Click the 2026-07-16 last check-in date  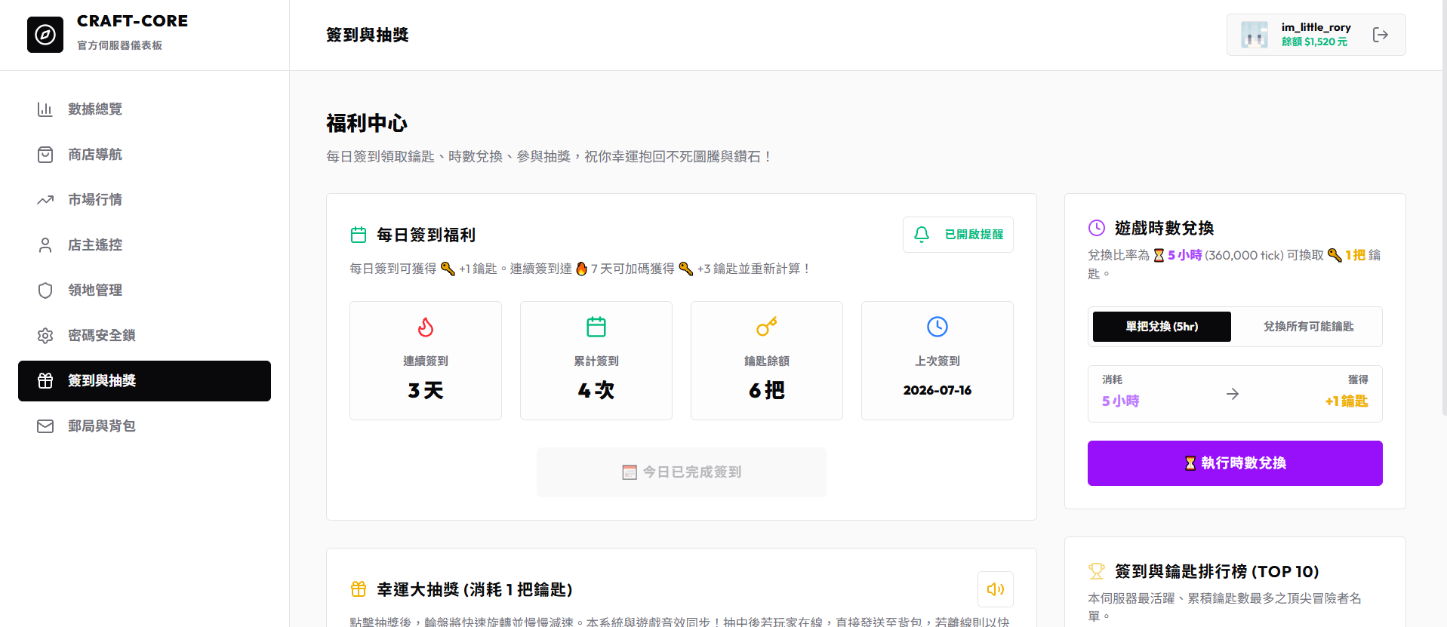(937, 390)
